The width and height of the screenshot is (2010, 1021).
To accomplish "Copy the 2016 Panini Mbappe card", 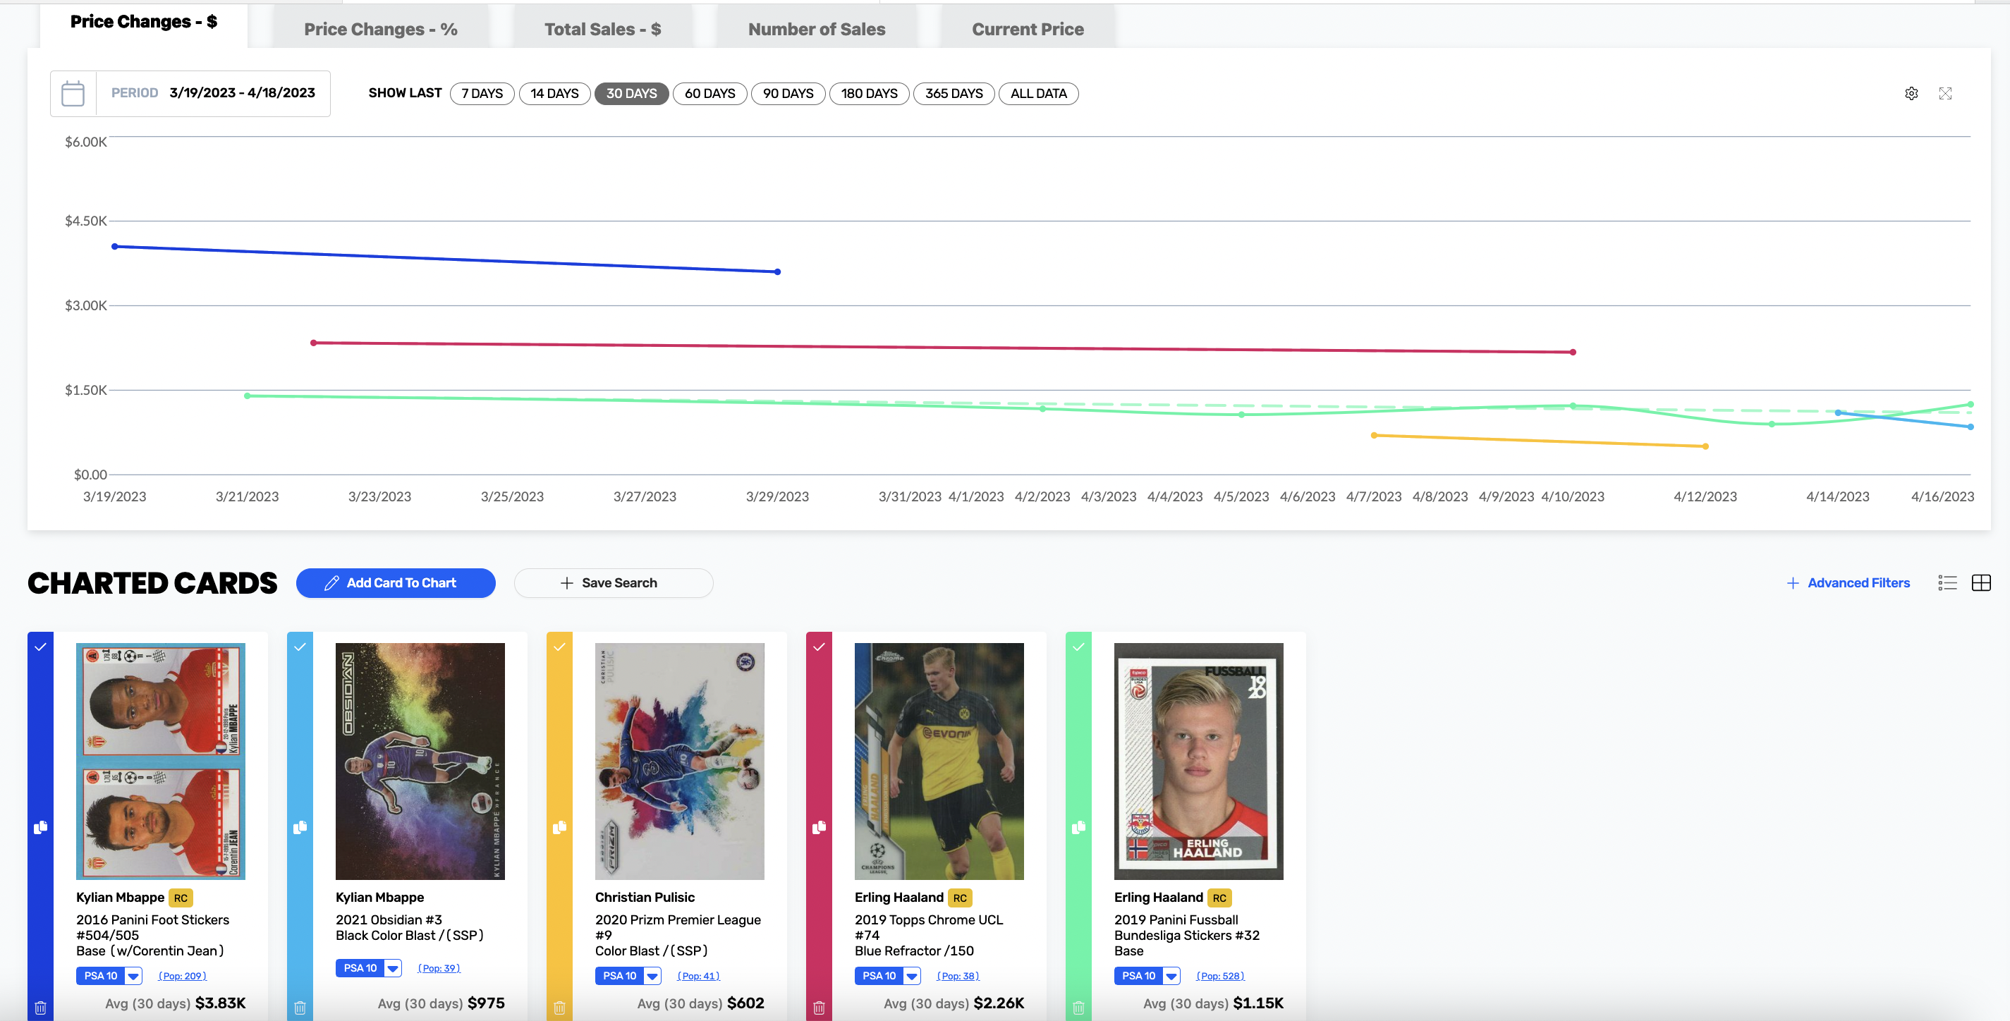I will 41,827.
